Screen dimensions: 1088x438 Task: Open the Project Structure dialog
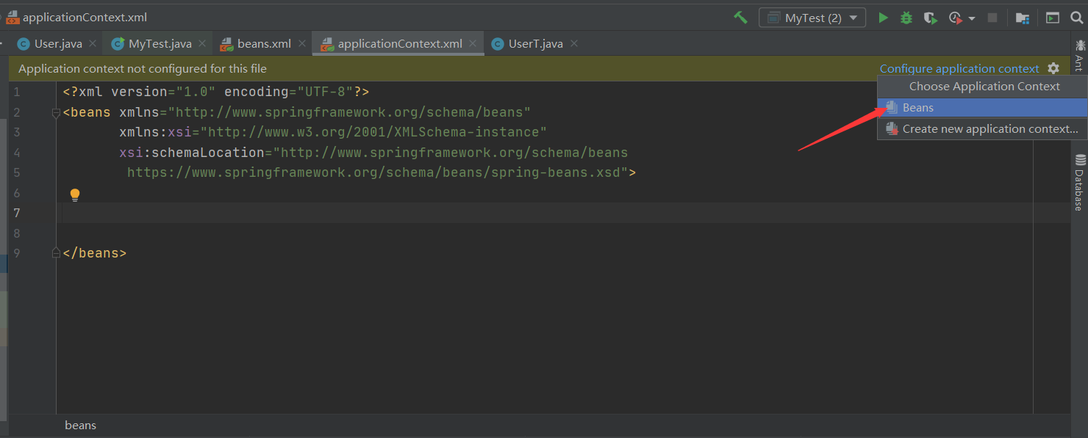[1022, 18]
